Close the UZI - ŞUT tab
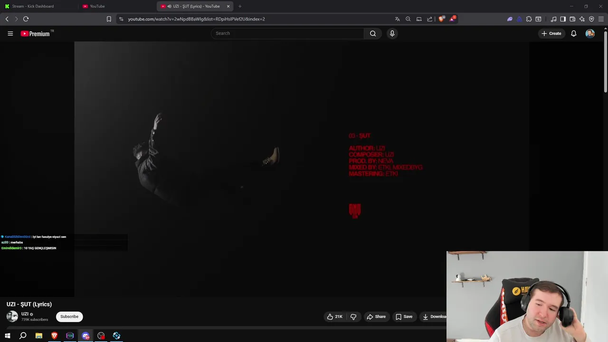 pos(228,6)
